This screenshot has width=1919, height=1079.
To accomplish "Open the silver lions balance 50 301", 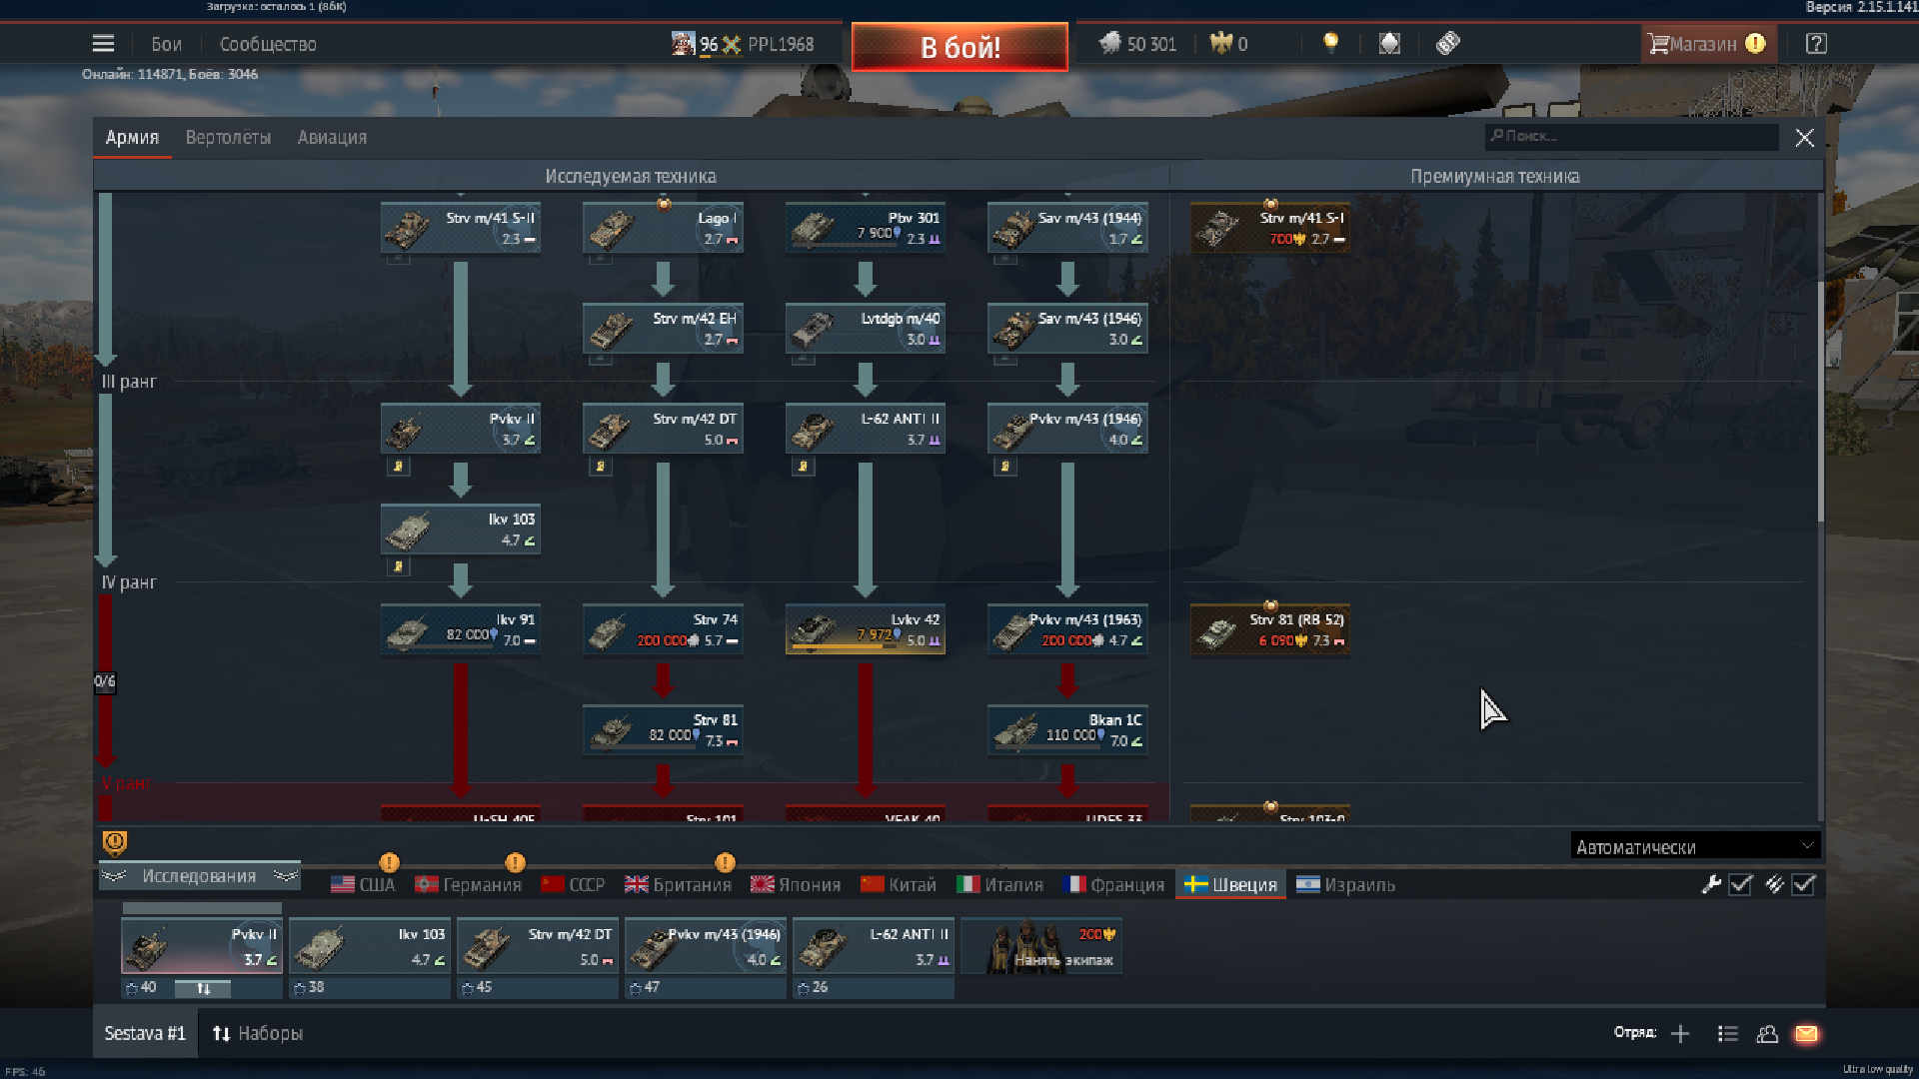I will pyautogui.click(x=1138, y=44).
